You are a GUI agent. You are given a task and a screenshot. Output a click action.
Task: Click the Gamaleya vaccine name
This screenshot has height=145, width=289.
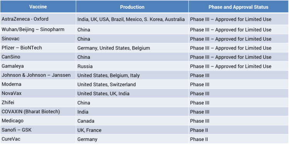(13, 66)
